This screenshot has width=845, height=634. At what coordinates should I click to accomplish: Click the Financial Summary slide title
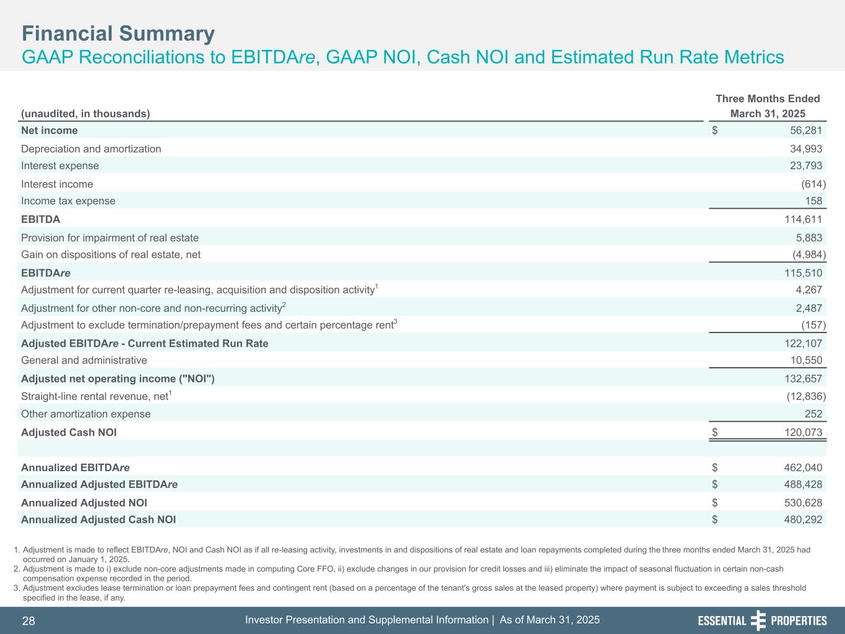(118, 33)
